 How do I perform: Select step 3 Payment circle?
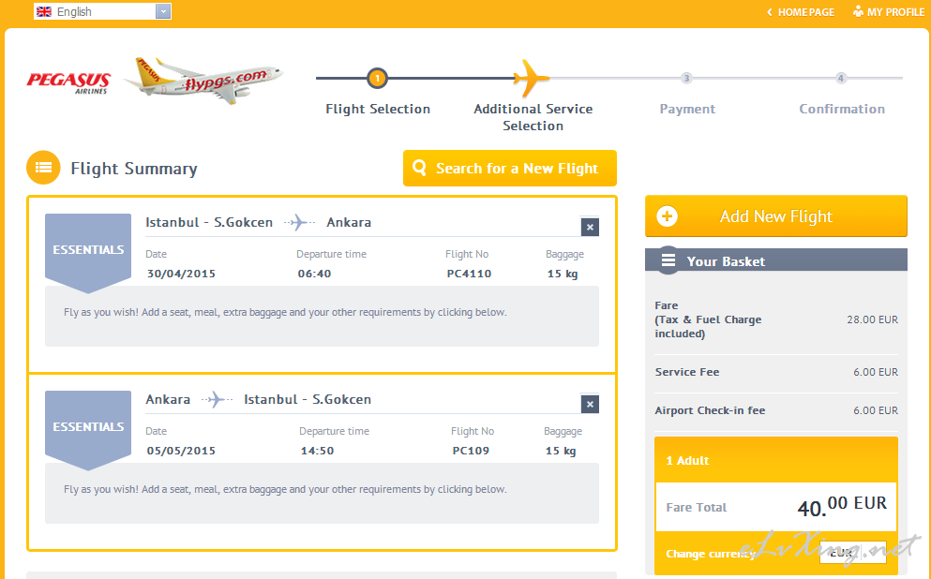click(x=686, y=79)
